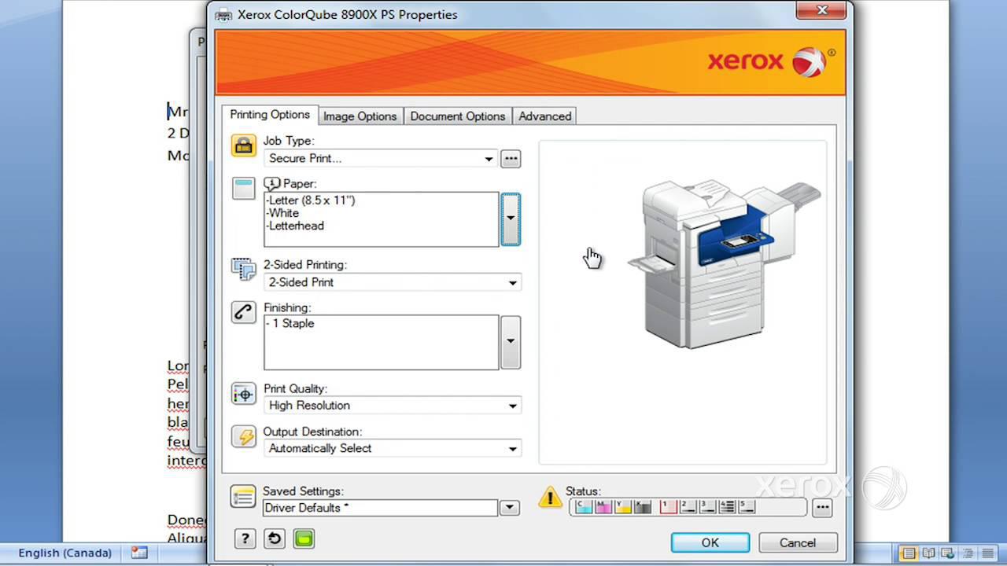1007x566 pixels.
Task: Expand the Saved Settings dropdown arrow
Action: pos(510,508)
